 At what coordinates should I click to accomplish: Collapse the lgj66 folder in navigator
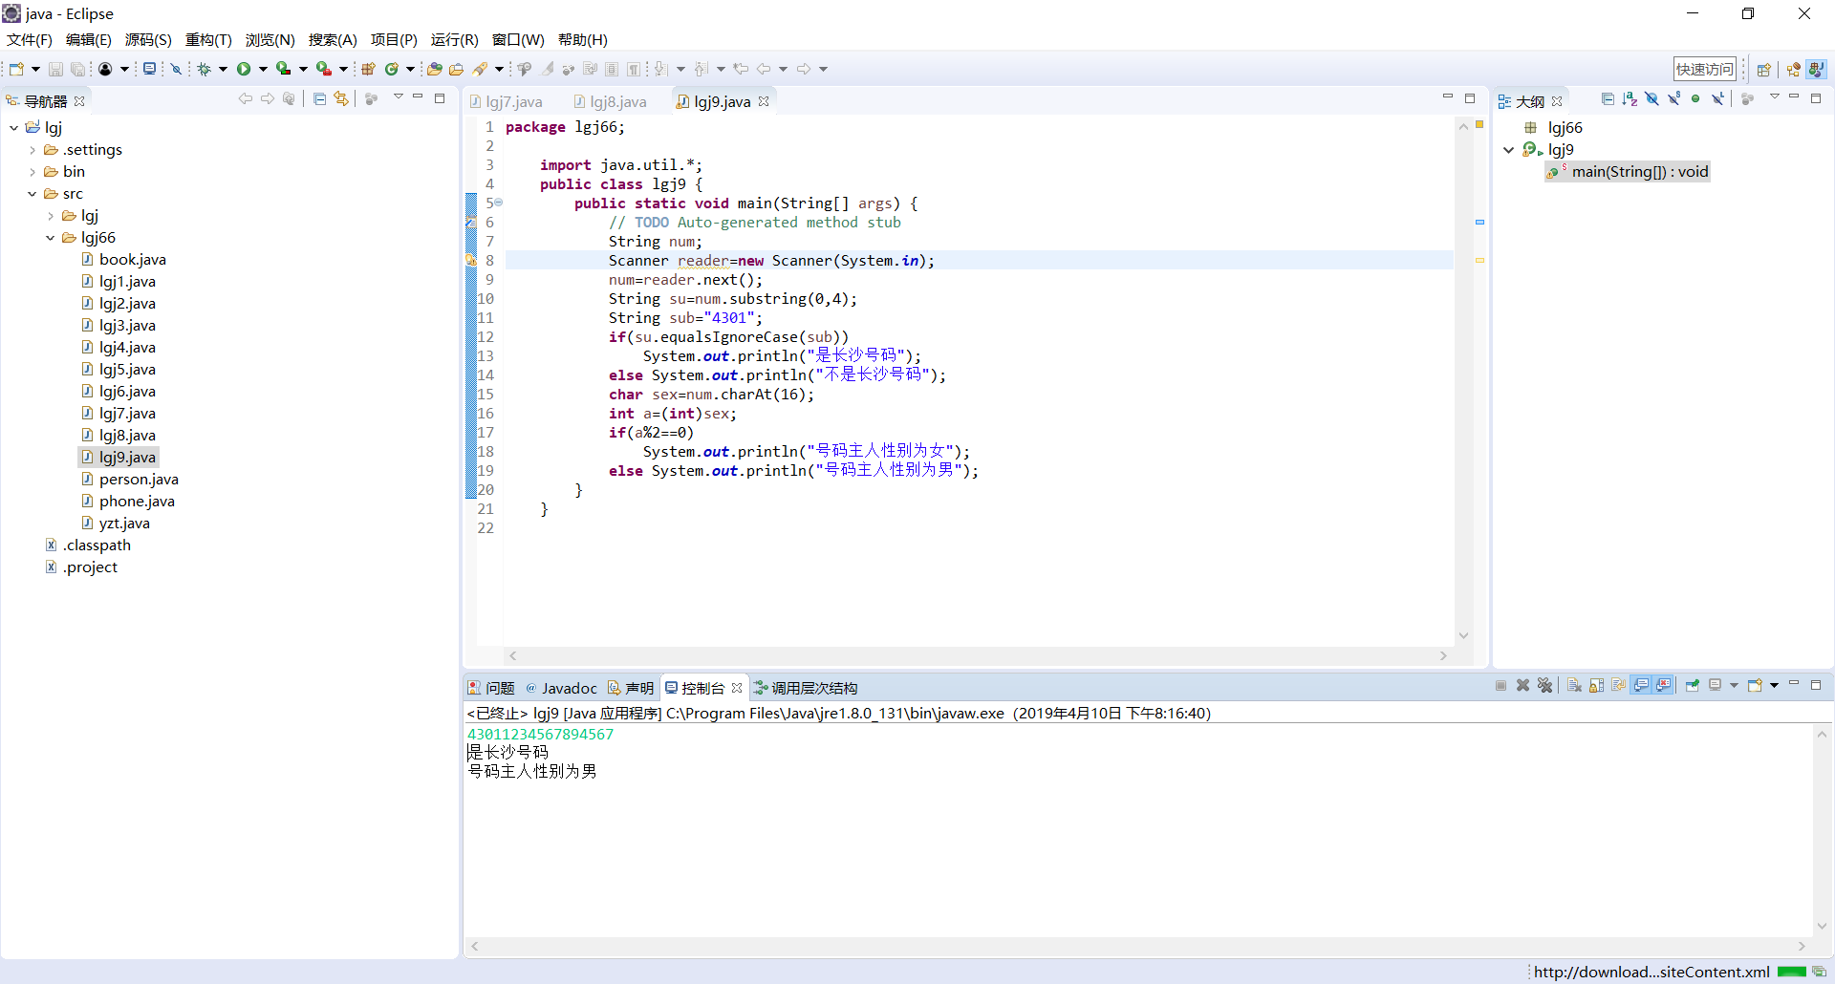coord(51,238)
